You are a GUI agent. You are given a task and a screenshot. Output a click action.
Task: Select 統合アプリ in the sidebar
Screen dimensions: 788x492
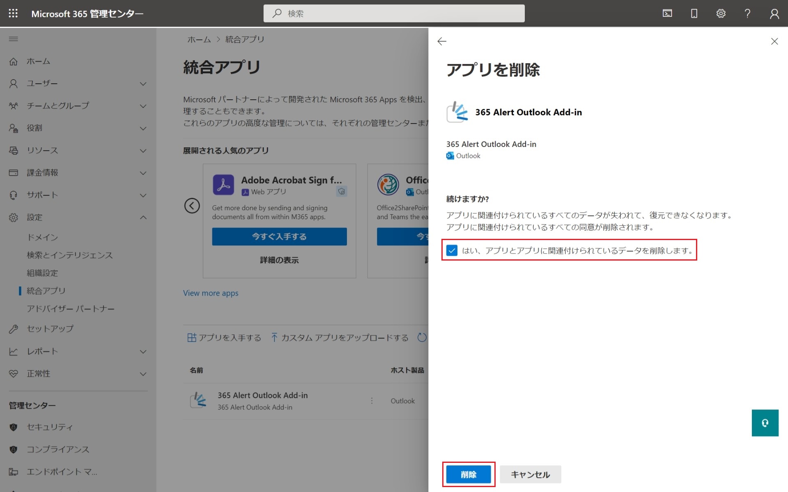[x=46, y=291]
